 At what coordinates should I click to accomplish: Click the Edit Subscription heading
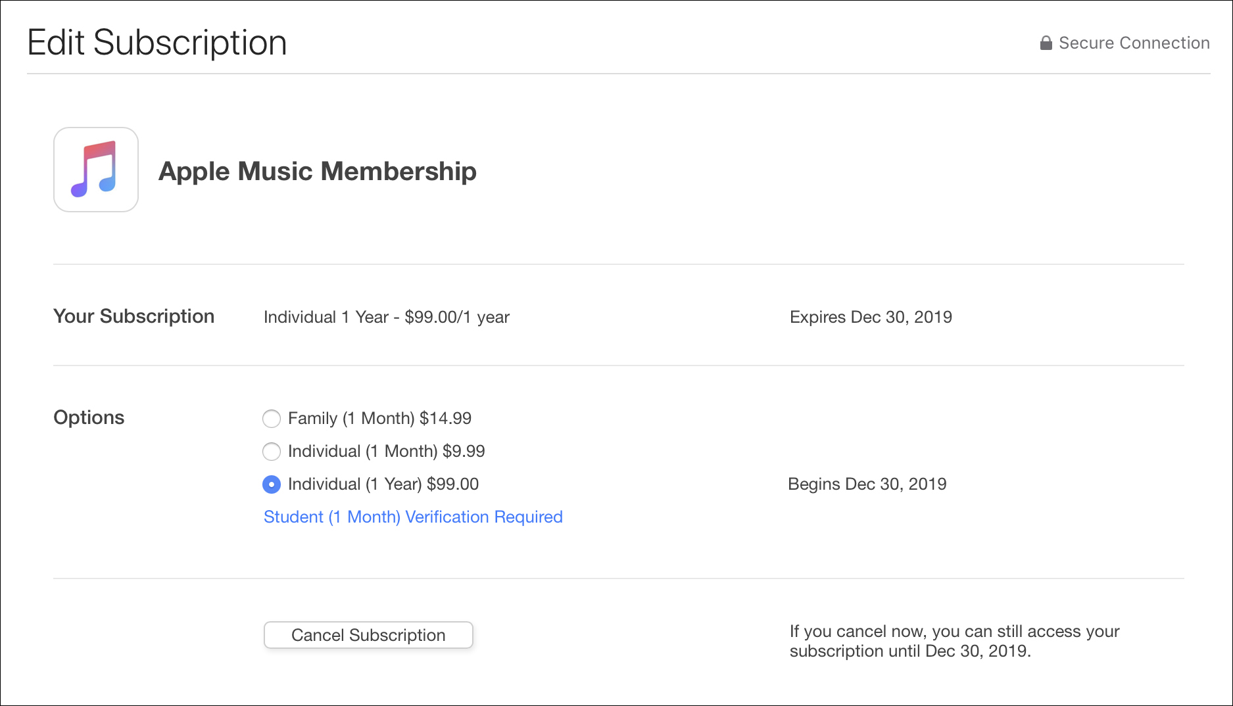[x=157, y=43]
